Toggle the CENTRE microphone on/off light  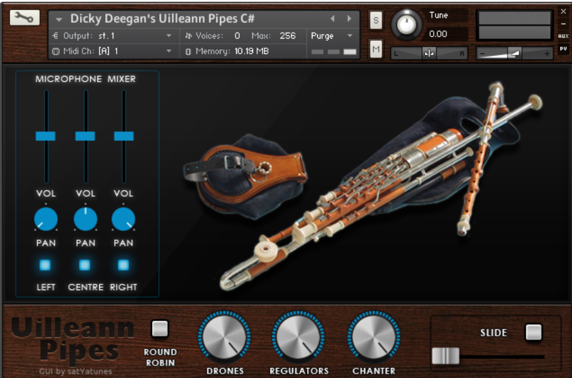click(x=85, y=265)
